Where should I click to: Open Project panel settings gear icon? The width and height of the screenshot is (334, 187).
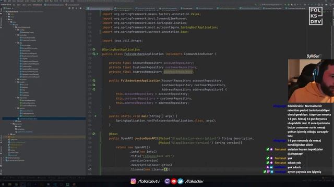tap(80, 8)
